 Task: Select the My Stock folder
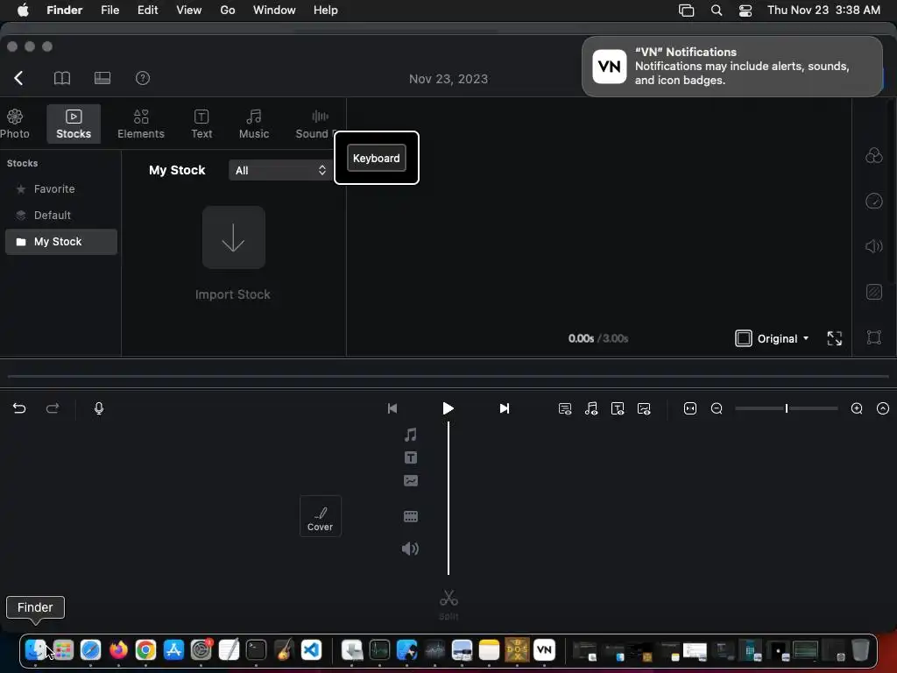point(61,242)
